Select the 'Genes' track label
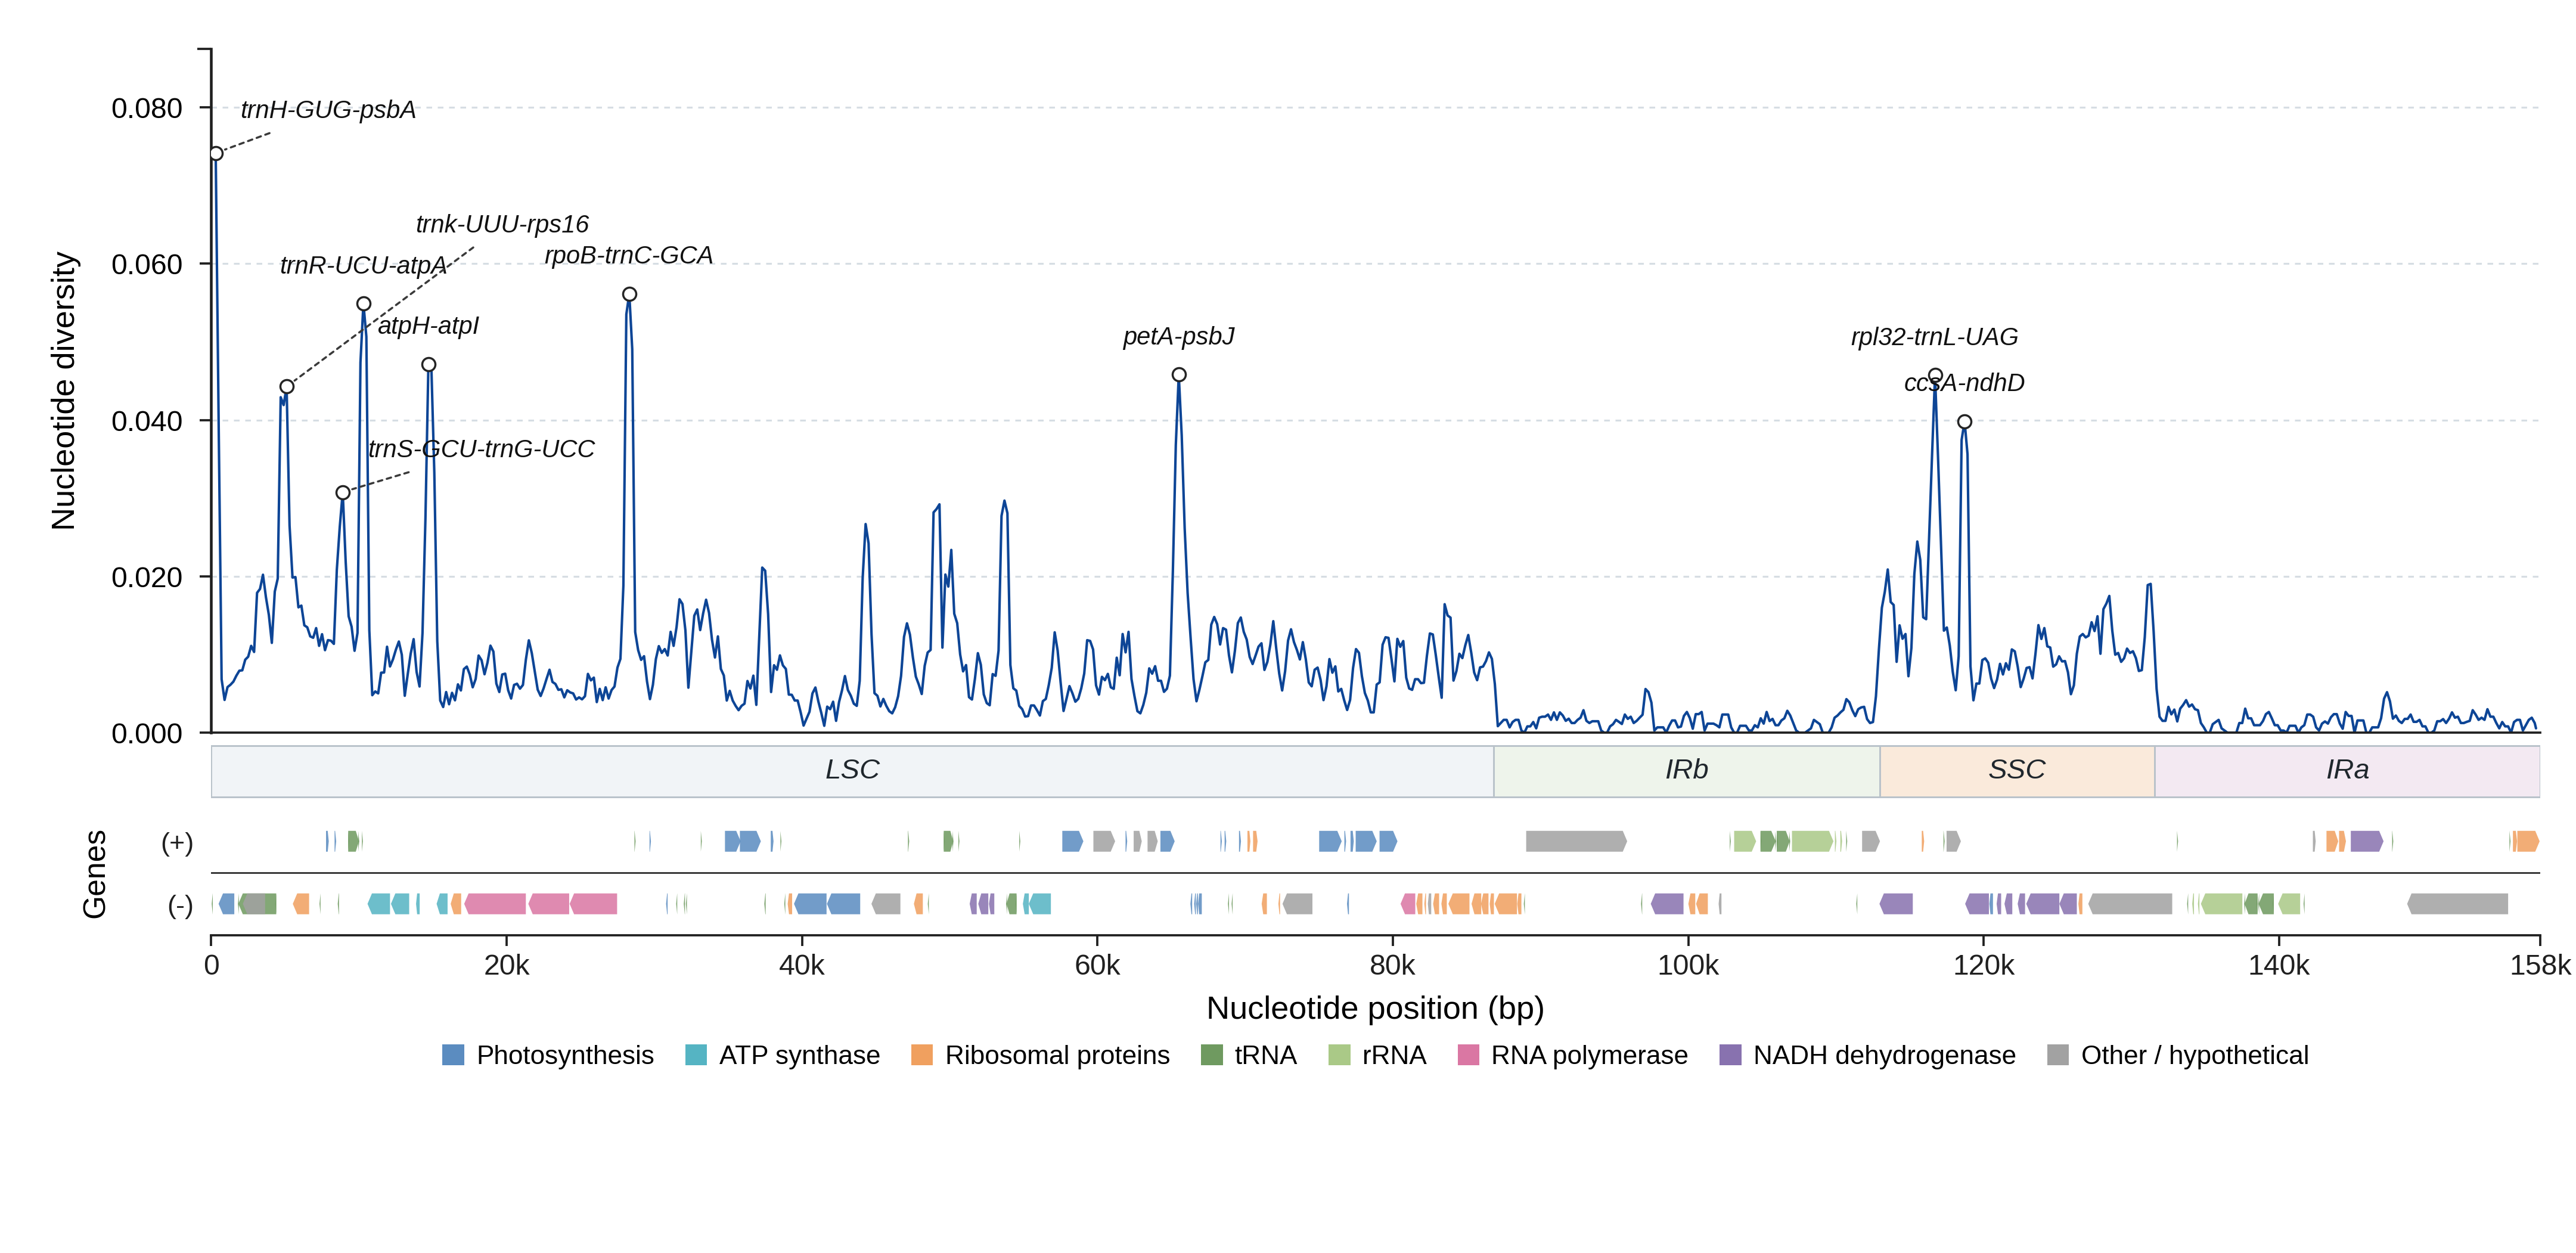The height and width of the screenshot is (1253, 2576). click(94, 874)
